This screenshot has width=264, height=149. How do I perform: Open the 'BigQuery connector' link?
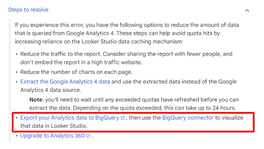coord(188,118)
